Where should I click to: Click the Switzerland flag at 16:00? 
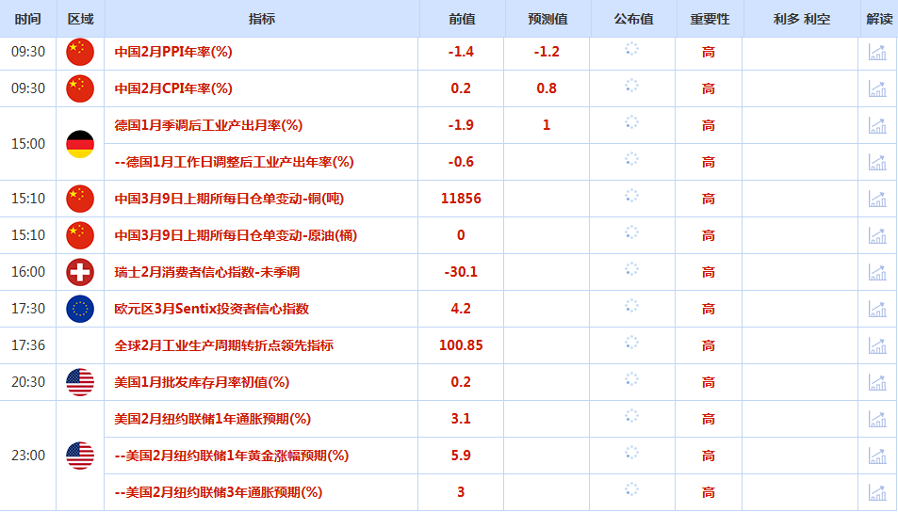pyautogui.click(x=80, y=272)
